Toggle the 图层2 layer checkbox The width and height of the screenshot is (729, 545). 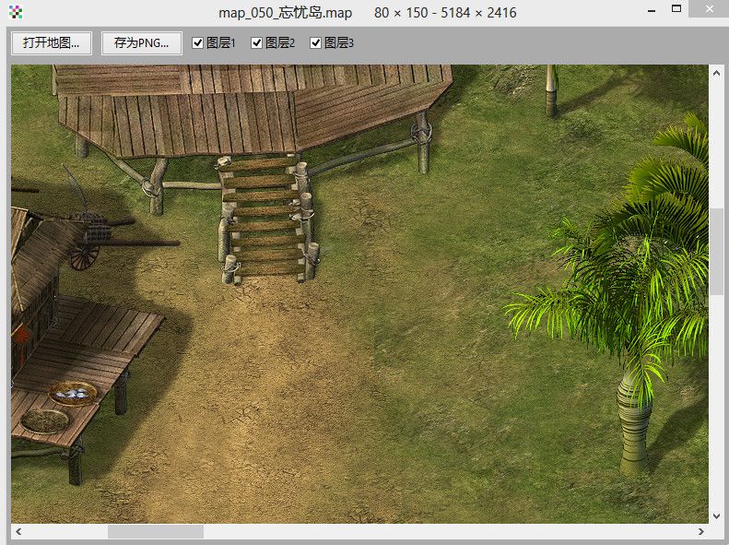click(x=256, y=43)
